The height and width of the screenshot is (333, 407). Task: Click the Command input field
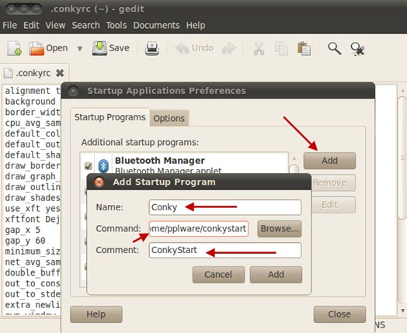pos(199,229)
